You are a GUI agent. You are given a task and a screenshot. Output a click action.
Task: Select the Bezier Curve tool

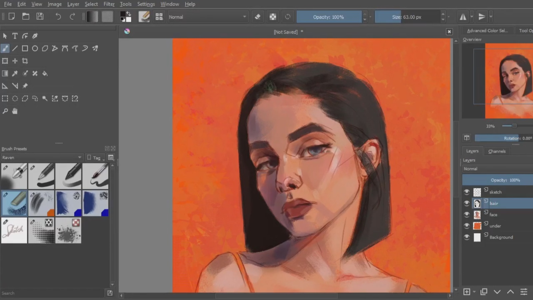point(65,48)
